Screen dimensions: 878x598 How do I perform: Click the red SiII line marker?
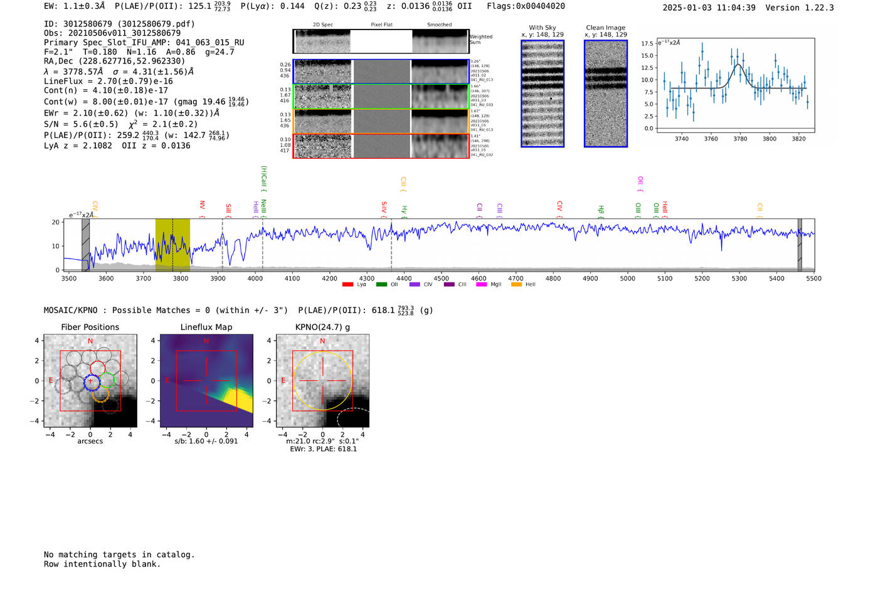click(x=228, y=210)
